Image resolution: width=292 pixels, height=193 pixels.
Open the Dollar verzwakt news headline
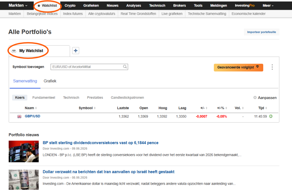pyautogui.click(x=108, y=172)
